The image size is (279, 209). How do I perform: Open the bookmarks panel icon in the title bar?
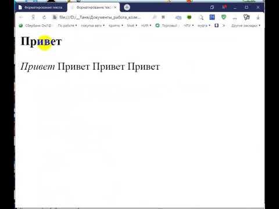click(212, 8)
